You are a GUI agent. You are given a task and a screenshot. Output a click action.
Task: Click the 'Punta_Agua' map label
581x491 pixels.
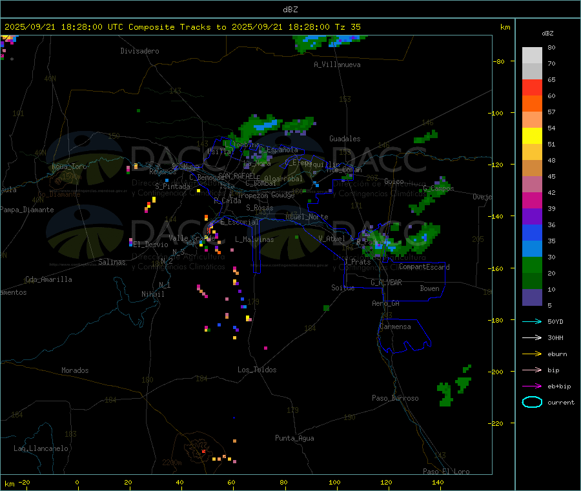(x=294, y=438)
